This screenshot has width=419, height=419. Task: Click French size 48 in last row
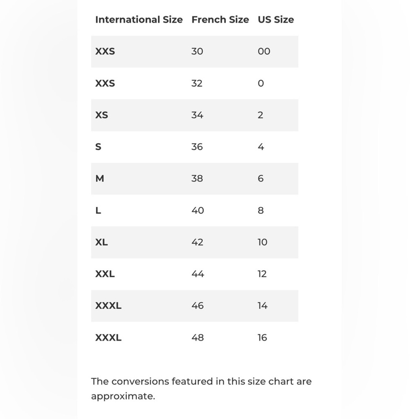coord(198,338)
